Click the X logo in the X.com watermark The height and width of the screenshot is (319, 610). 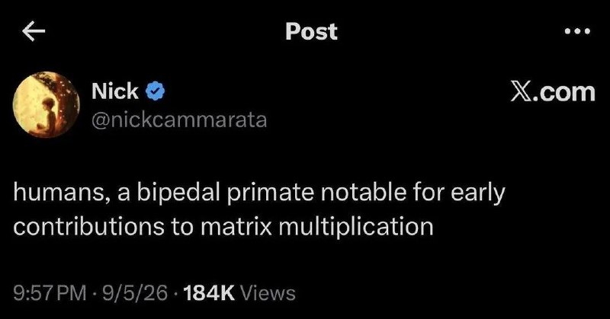pos(520,92)
